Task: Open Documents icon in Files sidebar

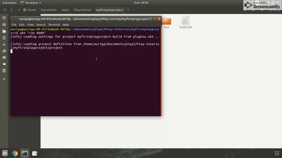Action: [4, 38]
